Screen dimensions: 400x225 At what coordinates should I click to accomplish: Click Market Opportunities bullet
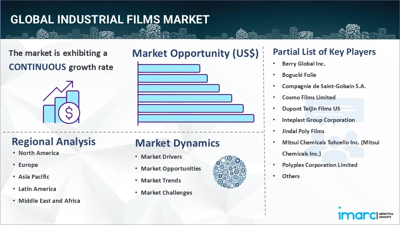[x=171, y=168]
